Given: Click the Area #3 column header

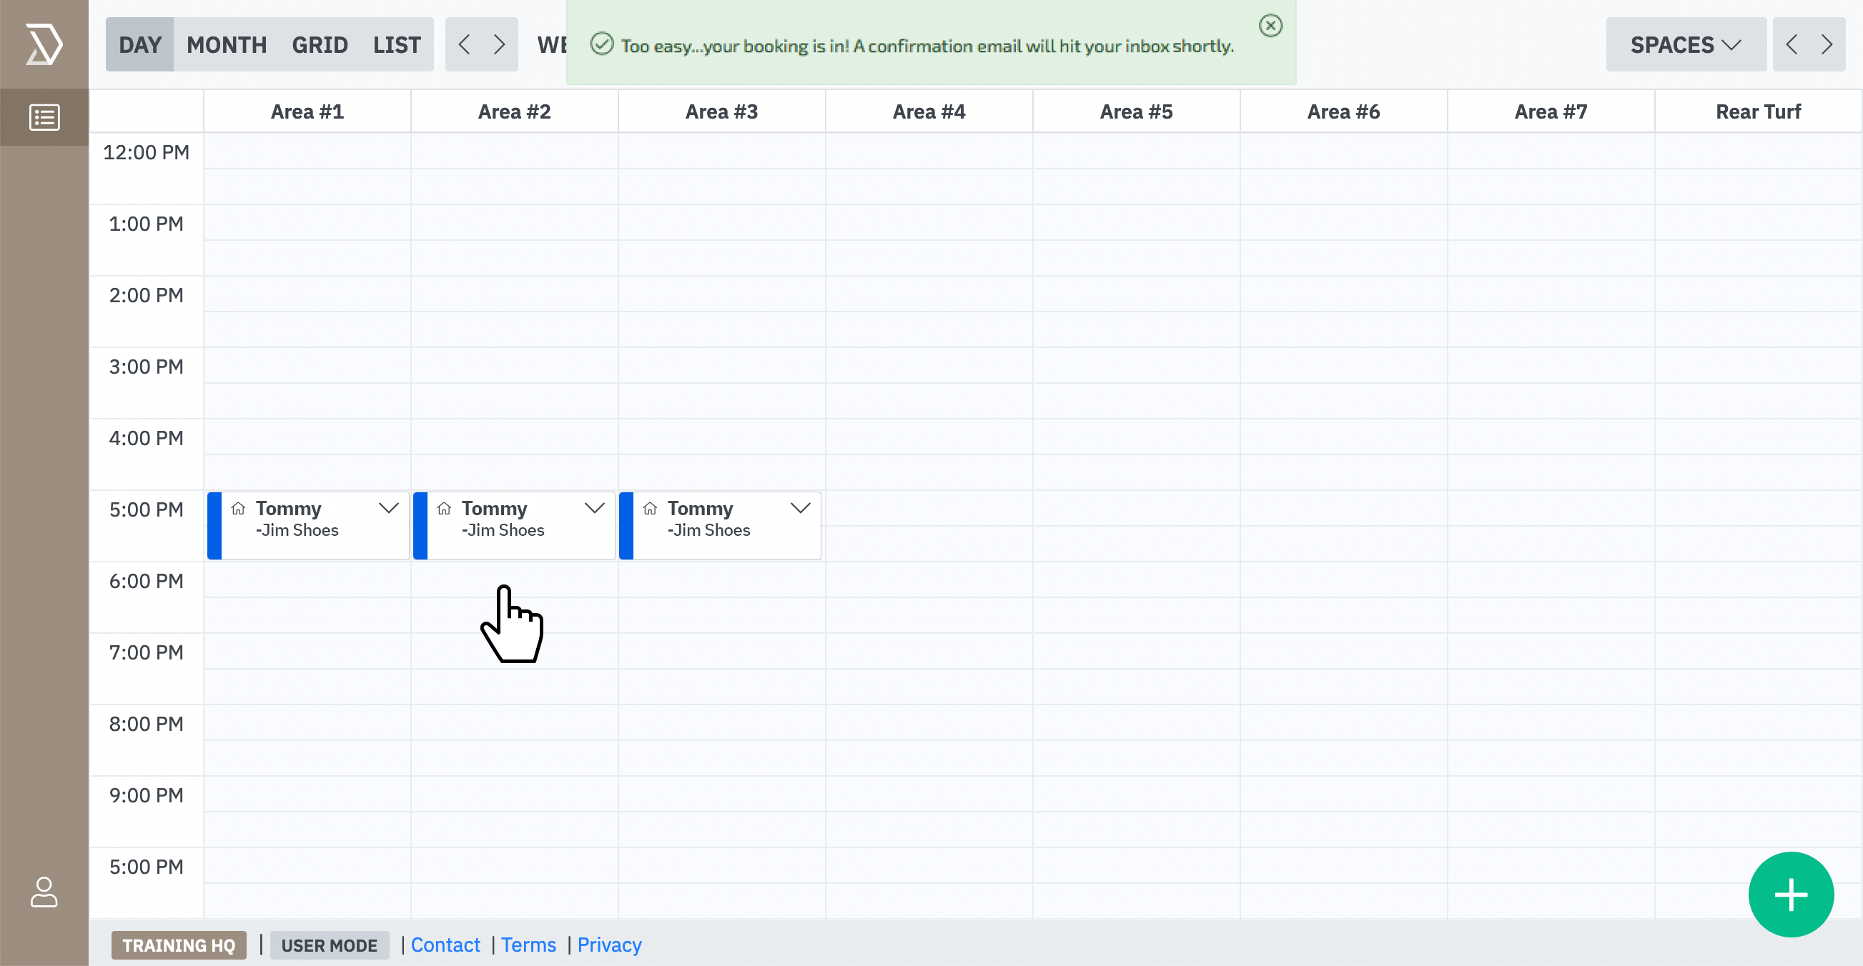Looking at the screenshot, I should click(722, 111).
